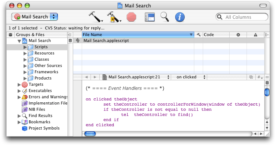
Task: Open the Mail Search active target popup
Action: point(35,17)
